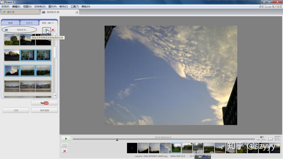Close the 视频制作器 tab
This screenshot has width=283, height=159.
coord(77,12)
